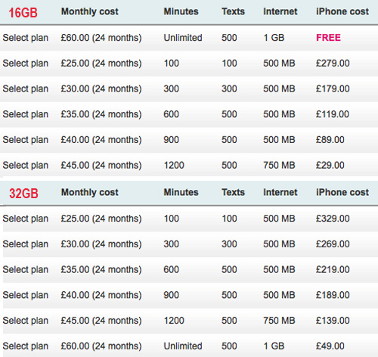Click the 16GB table Monthly cost header
Viewport: 378px width, 357px height.
coord(90,11)
